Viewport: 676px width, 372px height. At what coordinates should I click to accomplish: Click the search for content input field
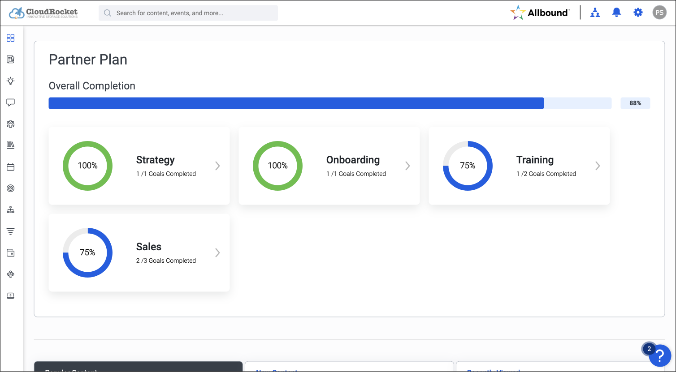[x=188, y=13]
